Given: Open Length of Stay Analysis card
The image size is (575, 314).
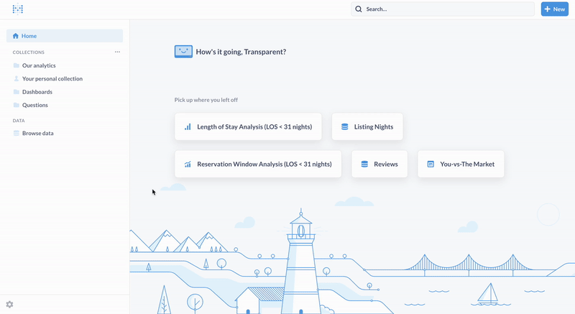Looking at the screenshot, I should click(x=248, y=126).
